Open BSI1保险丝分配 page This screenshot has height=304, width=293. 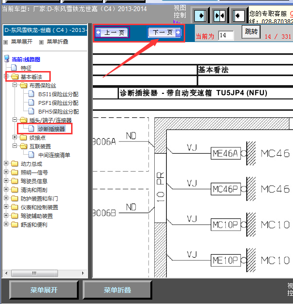(58, 94)
